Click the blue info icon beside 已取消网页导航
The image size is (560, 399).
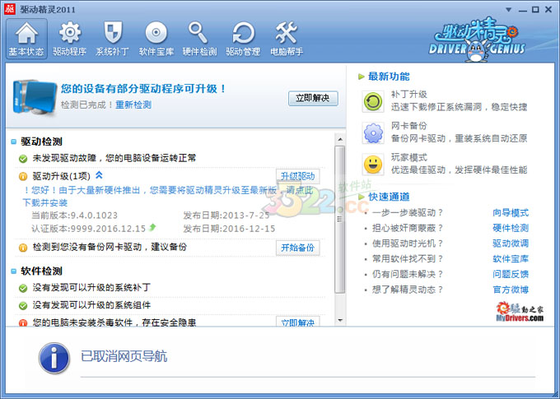click(x=54, y=358)
